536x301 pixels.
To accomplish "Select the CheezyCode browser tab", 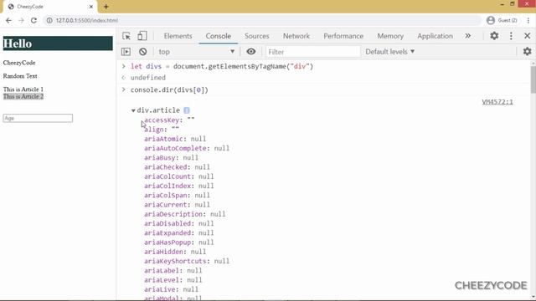I will pyautogui.click(x=49, y=7).
